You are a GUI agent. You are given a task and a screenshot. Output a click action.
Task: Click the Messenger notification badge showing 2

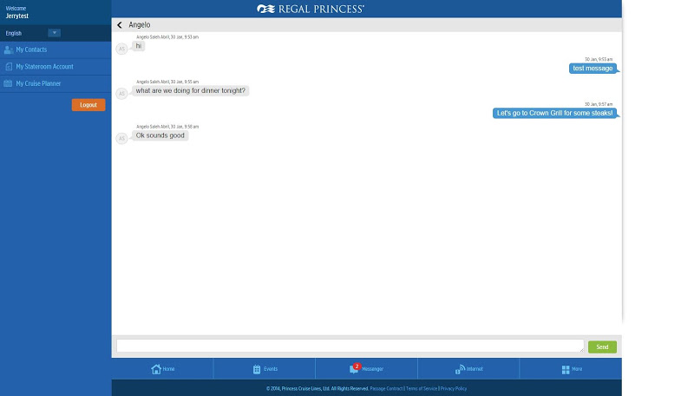[x=357, y=366]
